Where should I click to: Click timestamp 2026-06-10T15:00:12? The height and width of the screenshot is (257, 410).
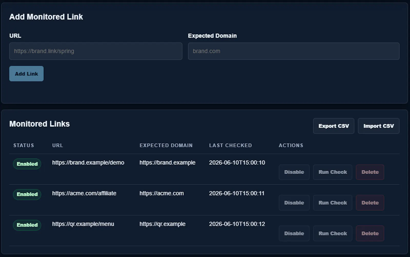237,224
